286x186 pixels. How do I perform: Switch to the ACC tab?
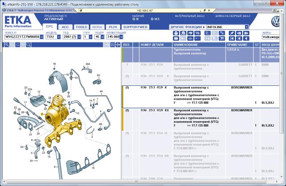click(x=65, y=27)
